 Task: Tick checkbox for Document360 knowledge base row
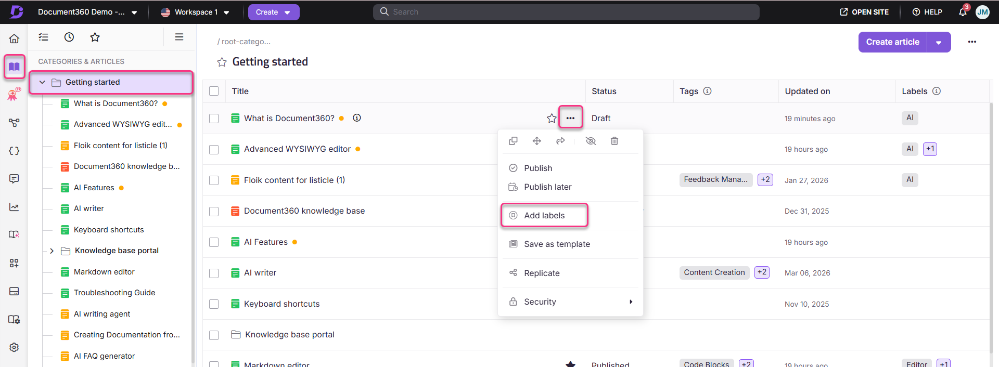(214, 211)
